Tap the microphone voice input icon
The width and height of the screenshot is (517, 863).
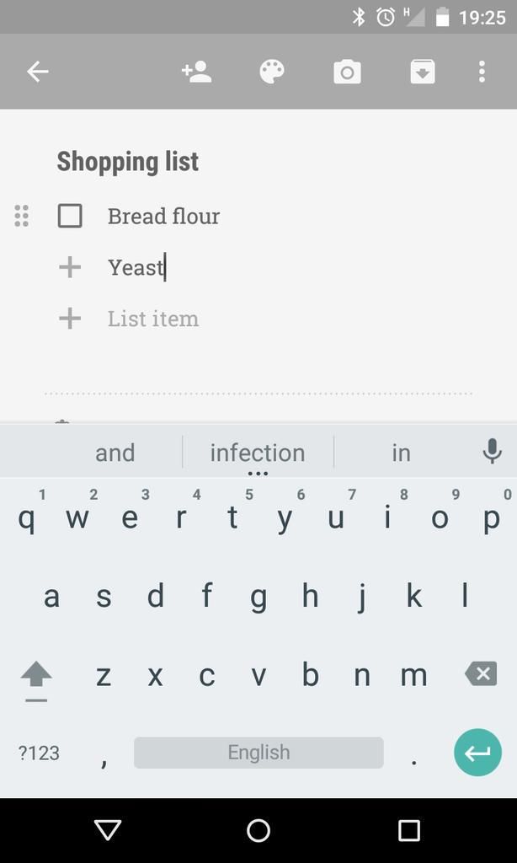coord(492,452)
